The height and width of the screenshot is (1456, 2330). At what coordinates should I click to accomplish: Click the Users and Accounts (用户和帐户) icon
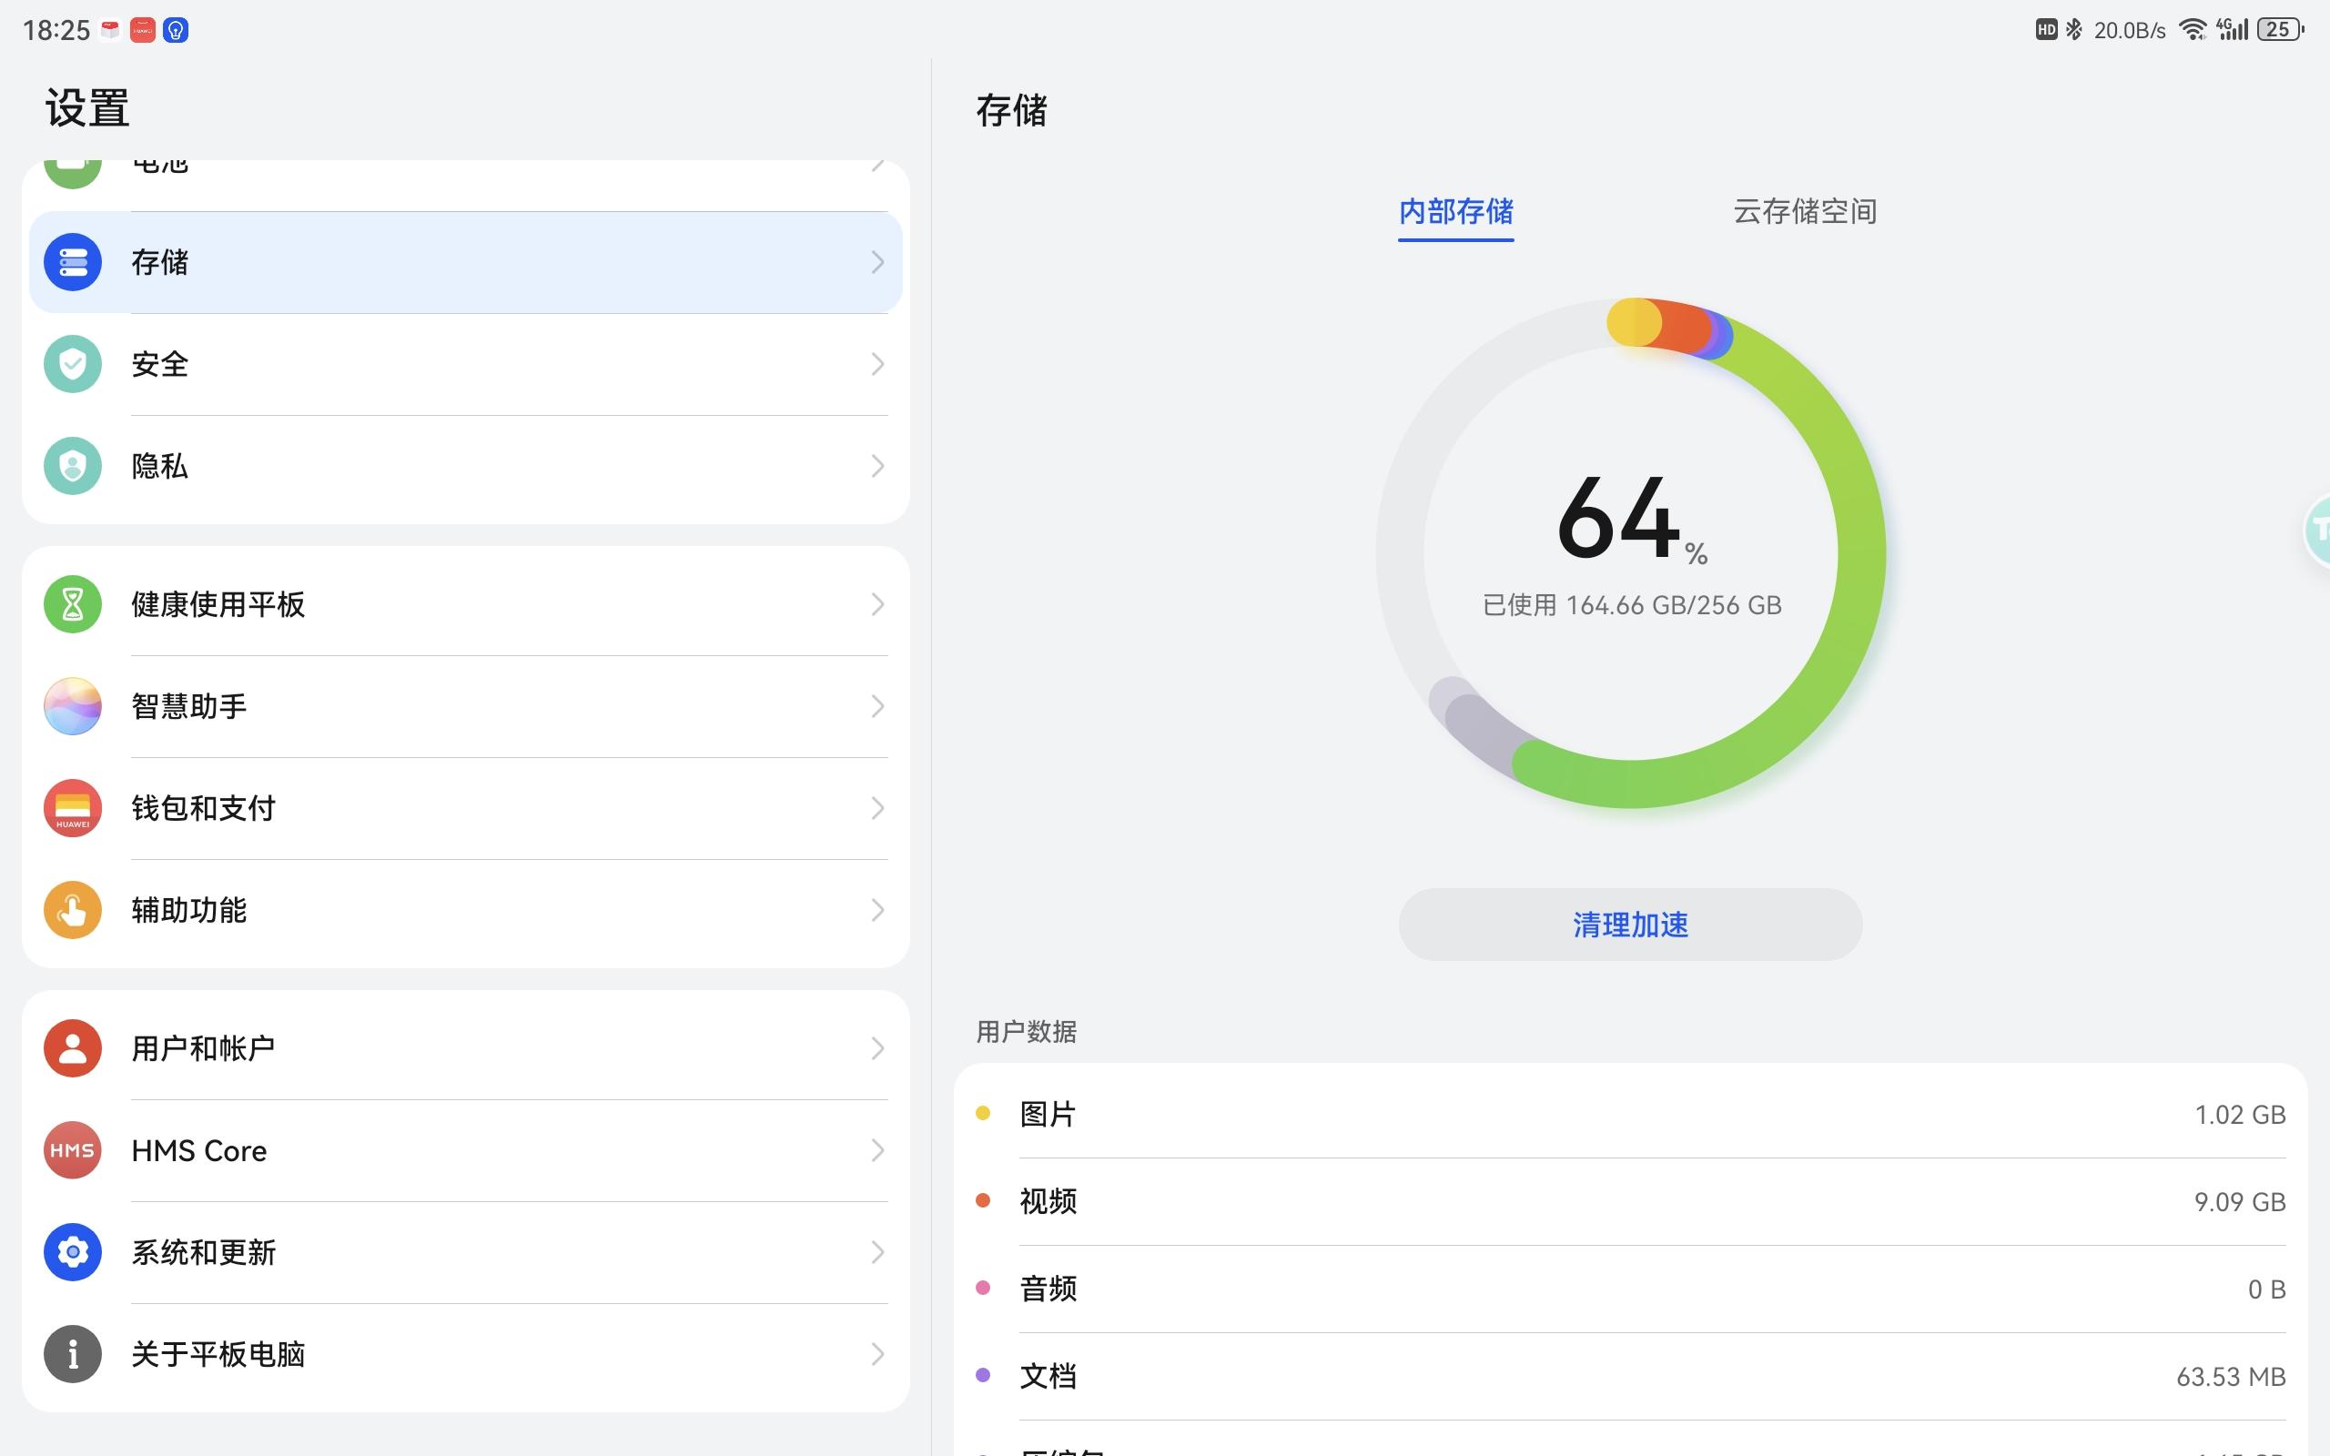(x=72, y=1047)
